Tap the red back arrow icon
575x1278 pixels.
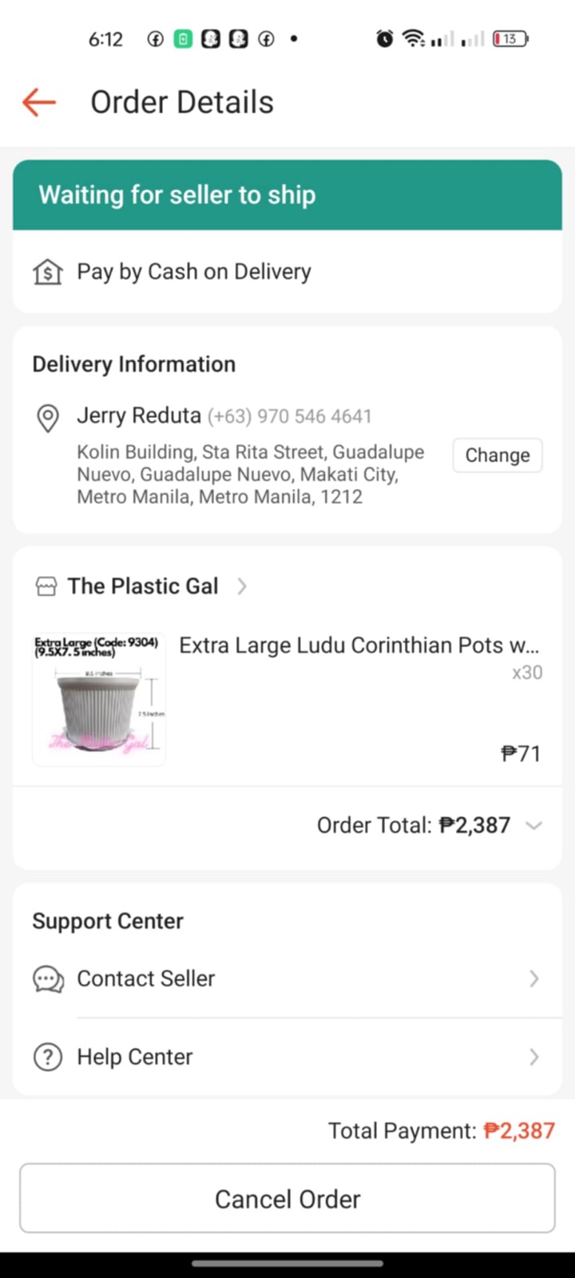point(39,102)
